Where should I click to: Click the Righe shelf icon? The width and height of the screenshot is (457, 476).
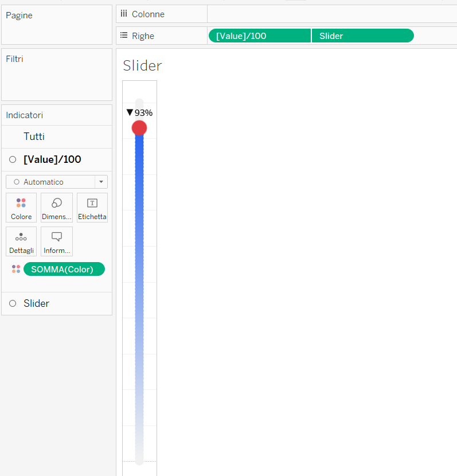coord(123,36)
